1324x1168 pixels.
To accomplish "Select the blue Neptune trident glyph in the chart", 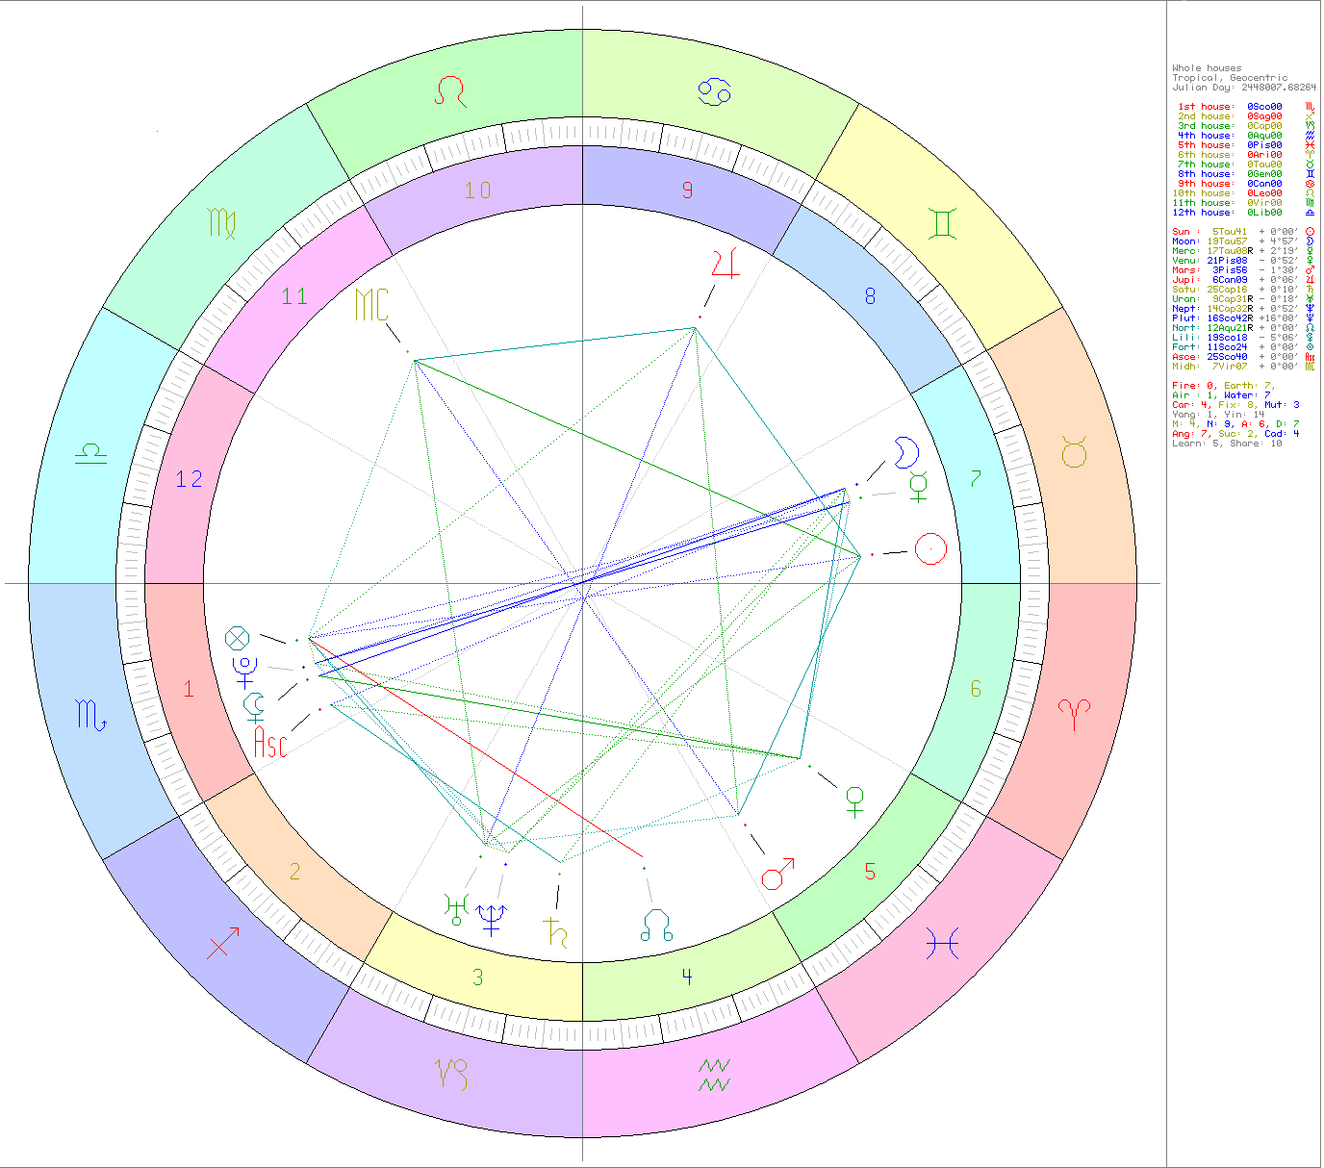I will [x=493, y=920].
